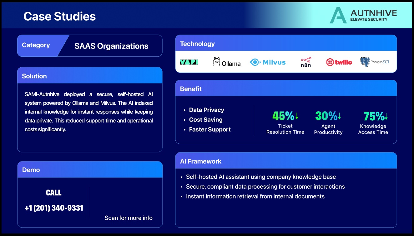Click the VAPI logo in Technology section

click(x=189, y=62)
